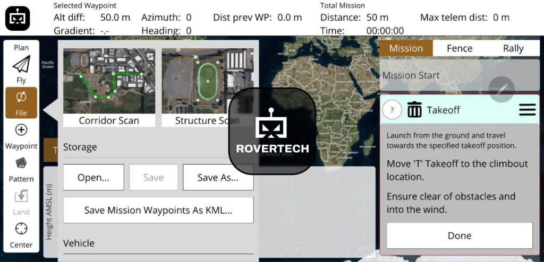The height and width of the screenshot is (262, 544).
Task: Switch to the Mission tab
Action: pos(406,48)
